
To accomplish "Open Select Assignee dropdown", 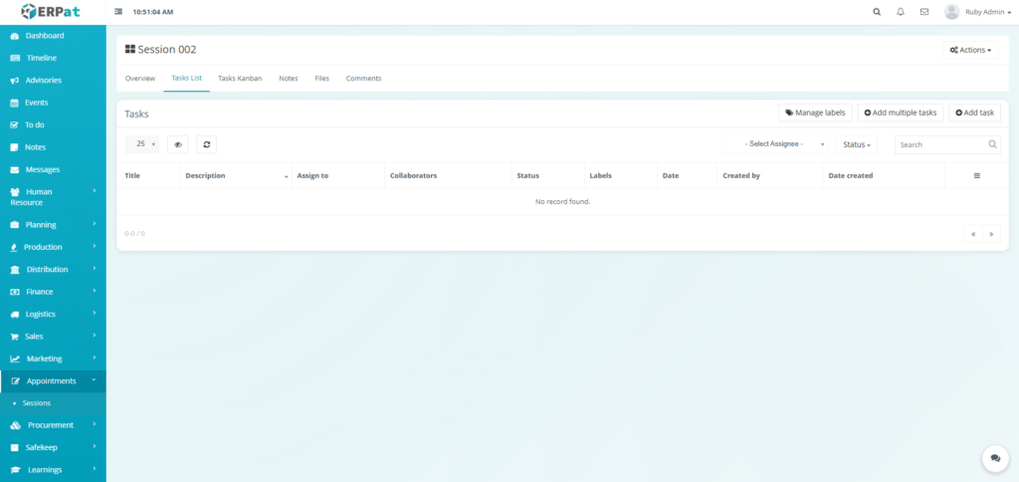I will point(776,144).
